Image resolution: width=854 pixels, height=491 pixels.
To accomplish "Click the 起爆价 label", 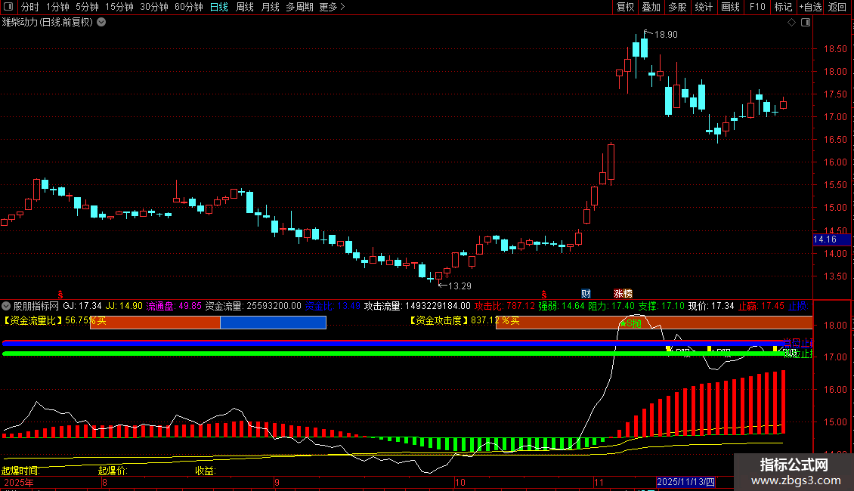I will tap(113, 471).
